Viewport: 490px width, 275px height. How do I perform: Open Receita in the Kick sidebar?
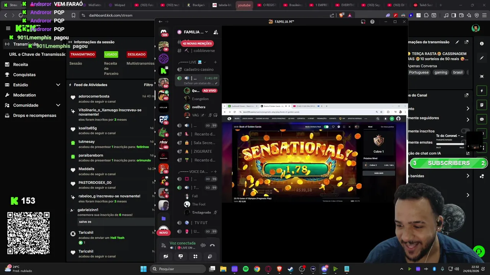point(20,65)
